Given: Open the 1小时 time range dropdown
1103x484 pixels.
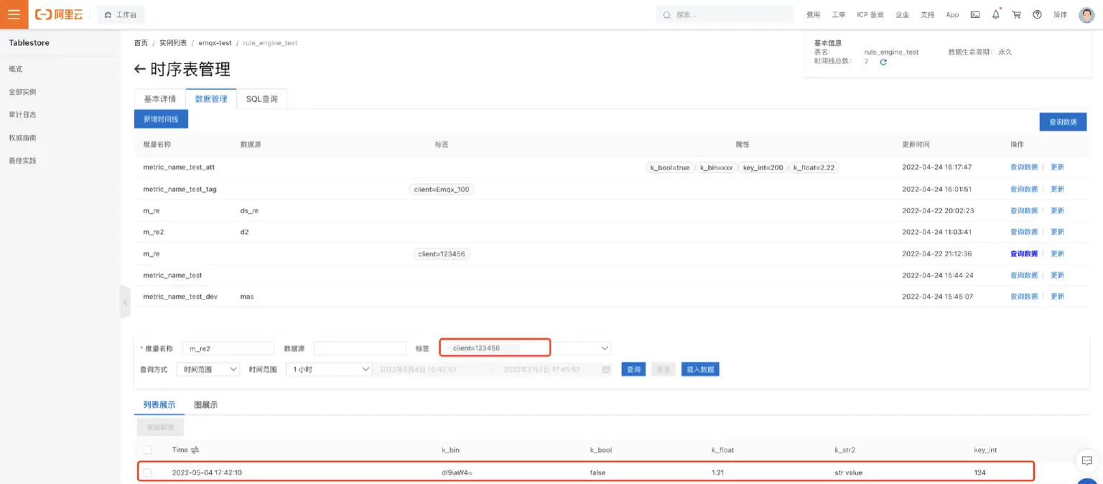Looking at the screenshot, I should point(328,369).
